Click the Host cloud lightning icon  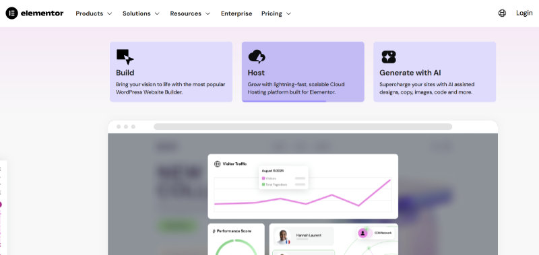(x=257, y=57)
